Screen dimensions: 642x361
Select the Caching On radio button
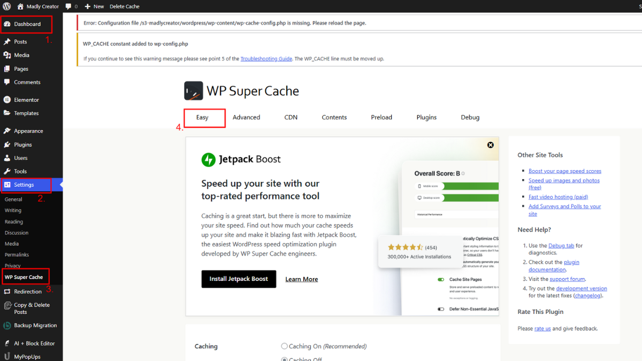[285, 346]
